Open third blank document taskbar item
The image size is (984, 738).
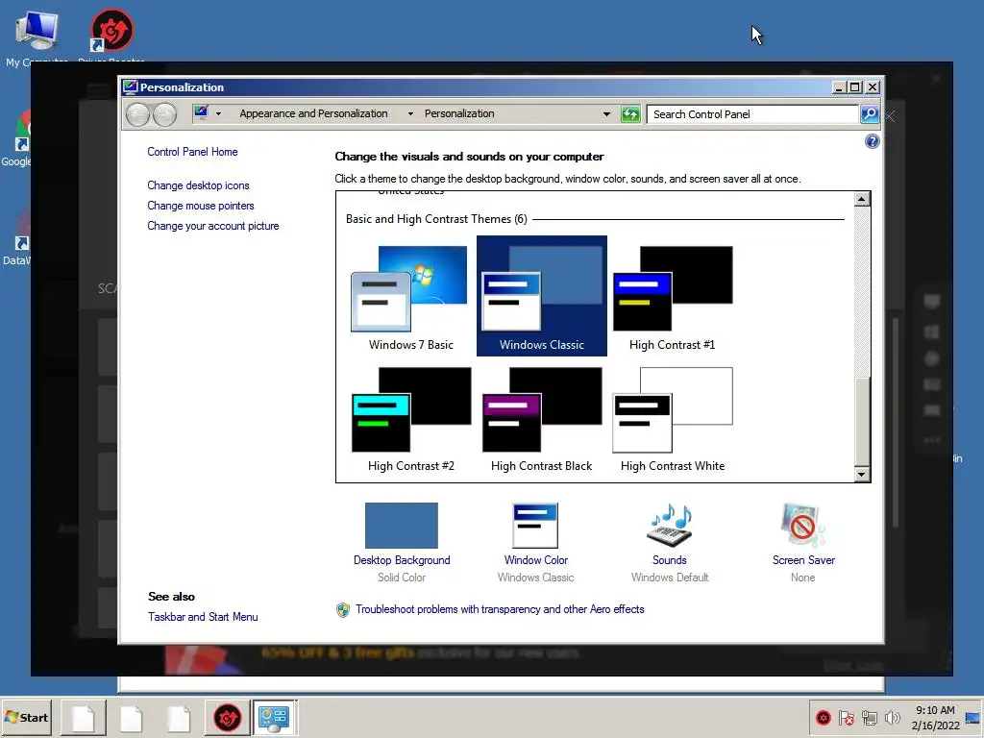point(178,718)
